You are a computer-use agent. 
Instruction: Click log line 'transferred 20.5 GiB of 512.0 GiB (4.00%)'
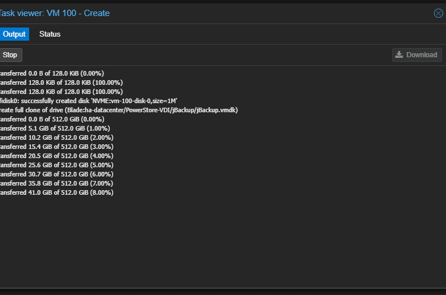[x=57, y=156]
